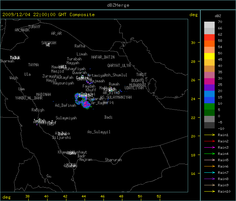This screenshot has height=201, width=236.
Task: Click the TURAYF city label
Action: click(x=35, y=27)
